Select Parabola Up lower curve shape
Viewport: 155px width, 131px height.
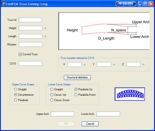point(76,89)
